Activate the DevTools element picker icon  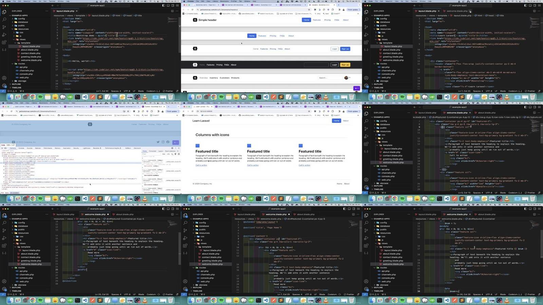2,148
